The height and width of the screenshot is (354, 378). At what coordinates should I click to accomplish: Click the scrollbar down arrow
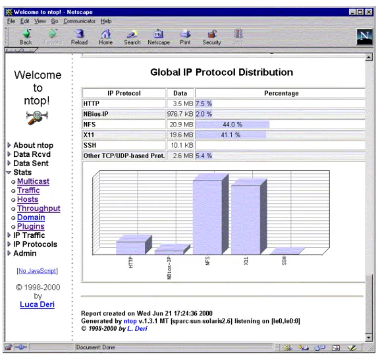[x=369, y=338]
